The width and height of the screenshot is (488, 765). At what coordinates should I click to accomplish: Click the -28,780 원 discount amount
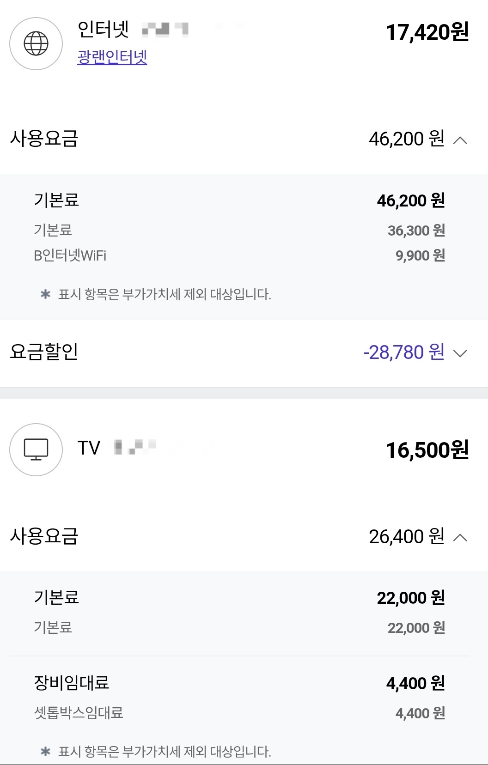click(404, 352)
